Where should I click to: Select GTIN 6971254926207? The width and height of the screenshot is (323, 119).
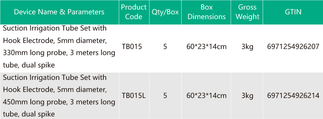293,47
